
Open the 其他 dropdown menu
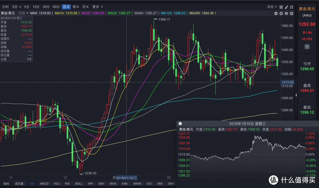[271, 7]
